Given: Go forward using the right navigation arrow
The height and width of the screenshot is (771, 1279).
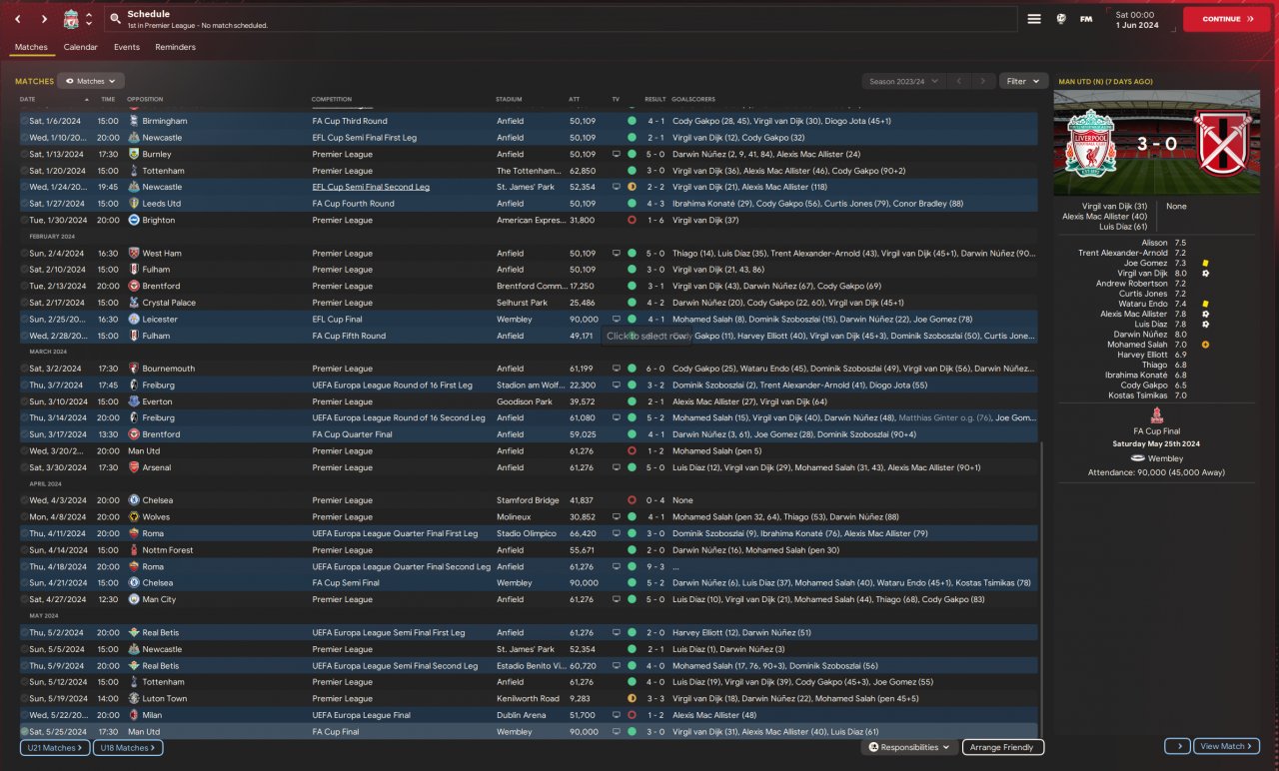Looking at the screenshot, I should [44, 19].
